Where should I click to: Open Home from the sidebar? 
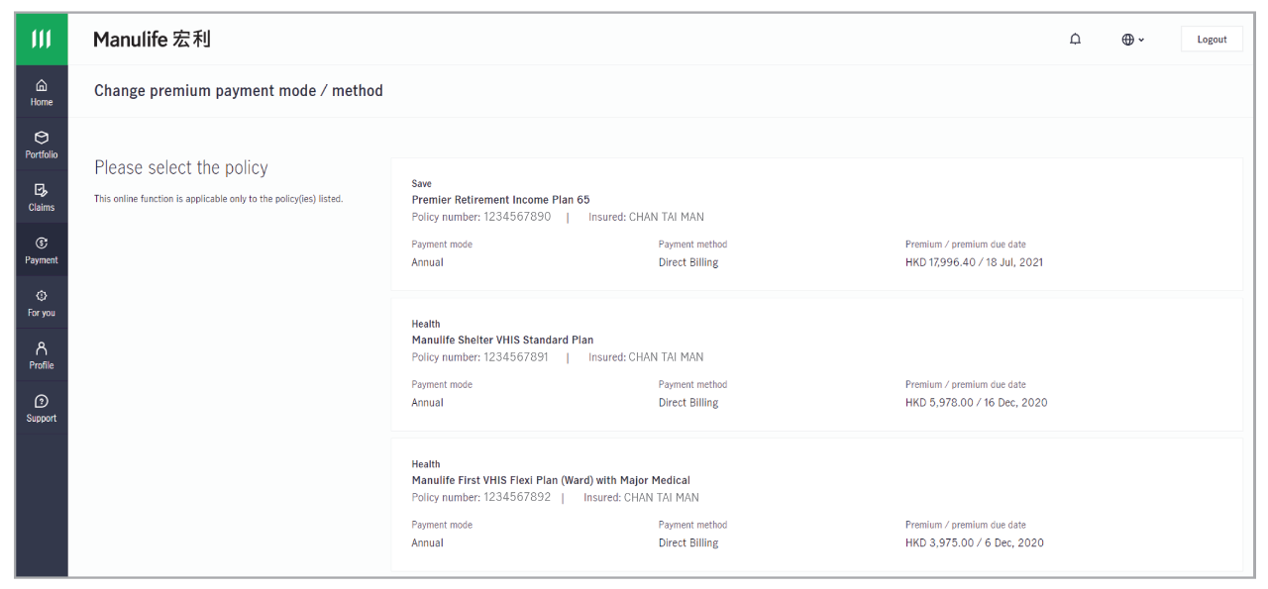pyautogui.click(x=42, y=92)
